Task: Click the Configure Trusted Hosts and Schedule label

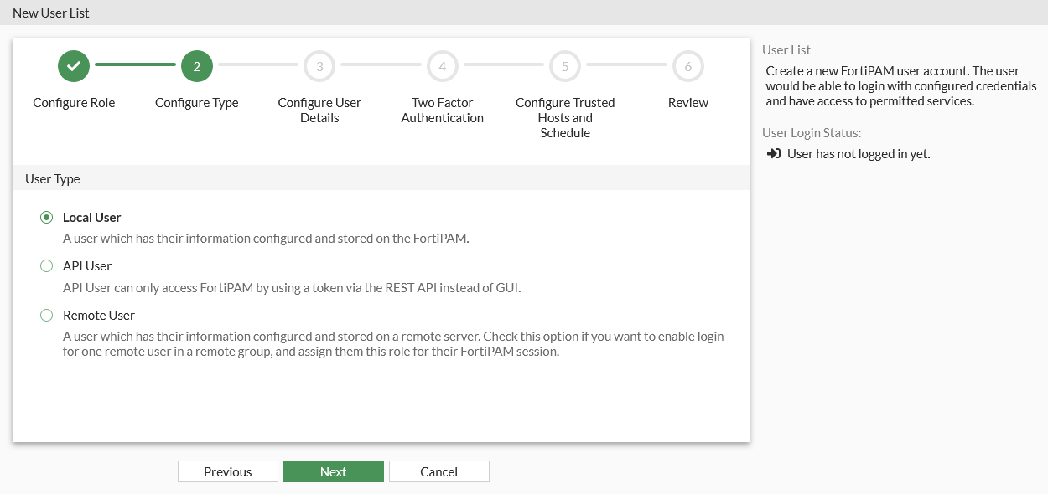Action: 564,117
